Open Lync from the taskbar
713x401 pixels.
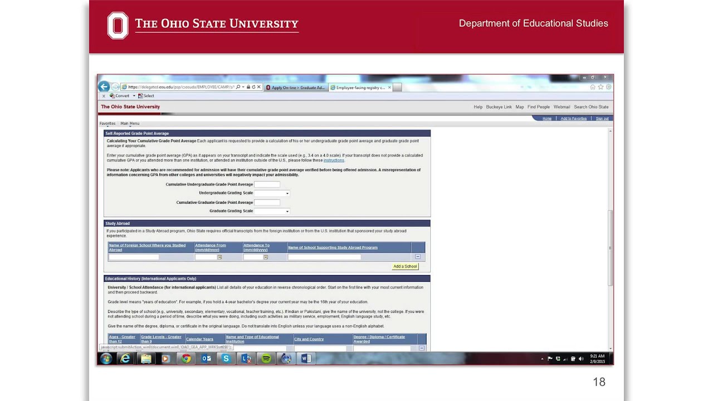(x=246, y=359)
